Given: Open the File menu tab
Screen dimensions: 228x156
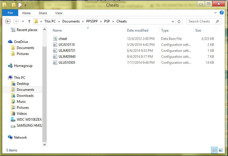Looking at the screenshot, I should pyautogui.click(x=10, y=13).
